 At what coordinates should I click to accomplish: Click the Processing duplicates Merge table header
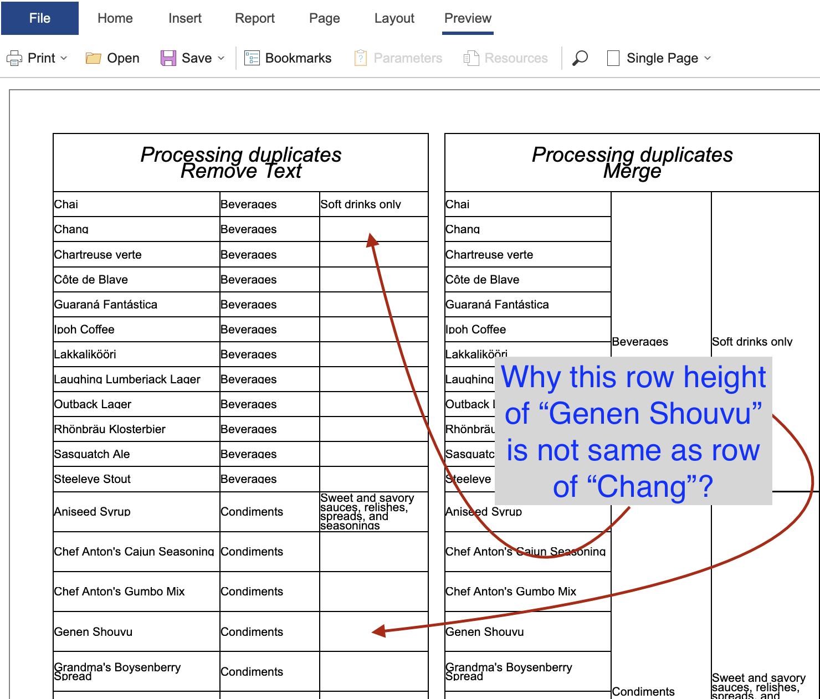[632, 163]
